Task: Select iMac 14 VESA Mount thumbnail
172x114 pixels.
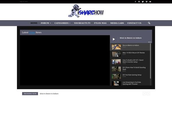Action: [116, 54]
